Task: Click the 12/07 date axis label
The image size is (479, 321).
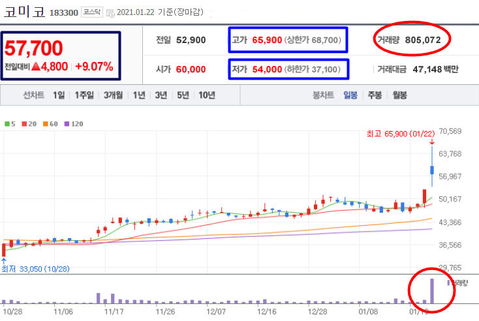Action: pyautogui.click(x=216, y=312)
